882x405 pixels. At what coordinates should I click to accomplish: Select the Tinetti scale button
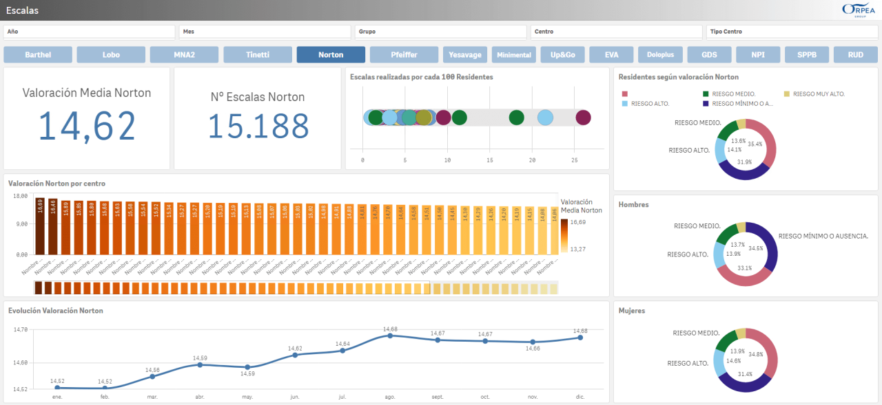tap(257, 54)
